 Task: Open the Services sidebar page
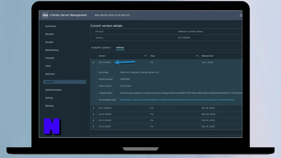click(x=50, y=74)
